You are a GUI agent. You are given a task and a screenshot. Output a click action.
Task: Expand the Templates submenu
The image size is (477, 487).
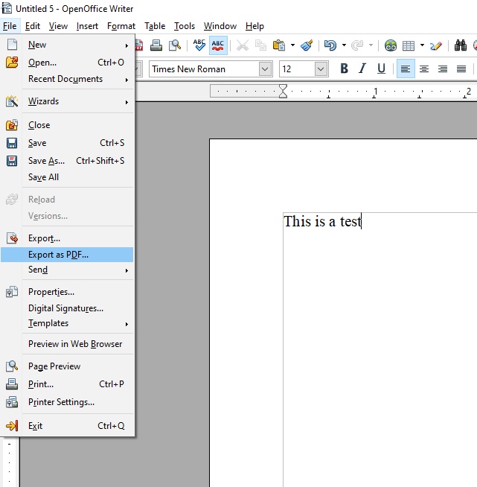[x=67, y=323]
